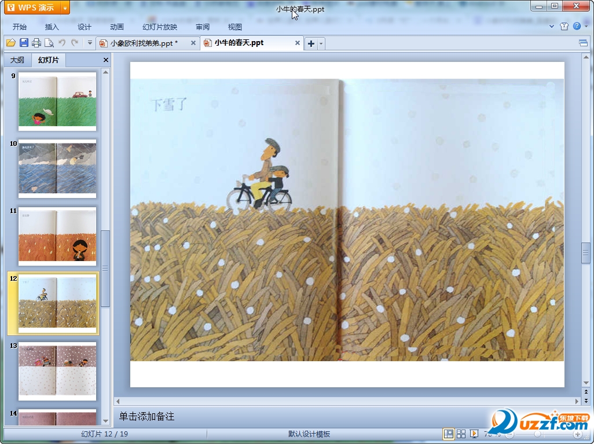Select slide 14 thumbnail
This screenshot has width=594, height=444.
coord(57,417)
